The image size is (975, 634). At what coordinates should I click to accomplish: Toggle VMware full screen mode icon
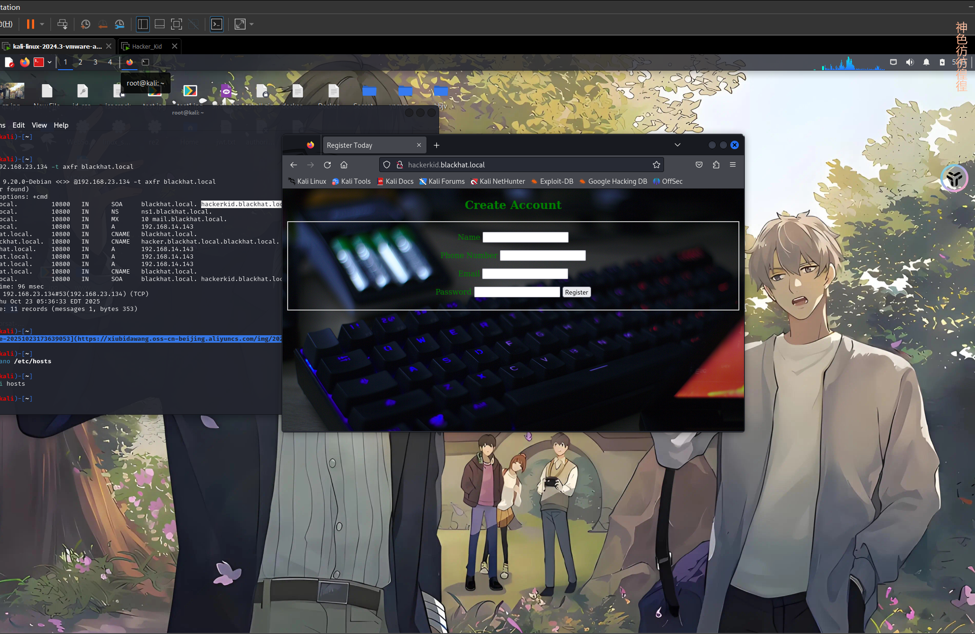(176, 24)
